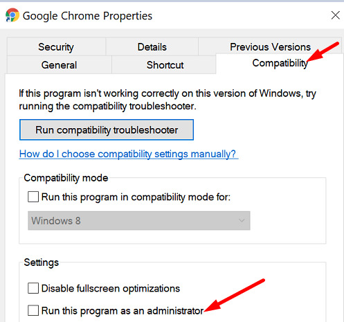This screenshot has width=344, height=322.
Task: Click the red arrow pointing at Compatibility tab
Action: point(323,52)
